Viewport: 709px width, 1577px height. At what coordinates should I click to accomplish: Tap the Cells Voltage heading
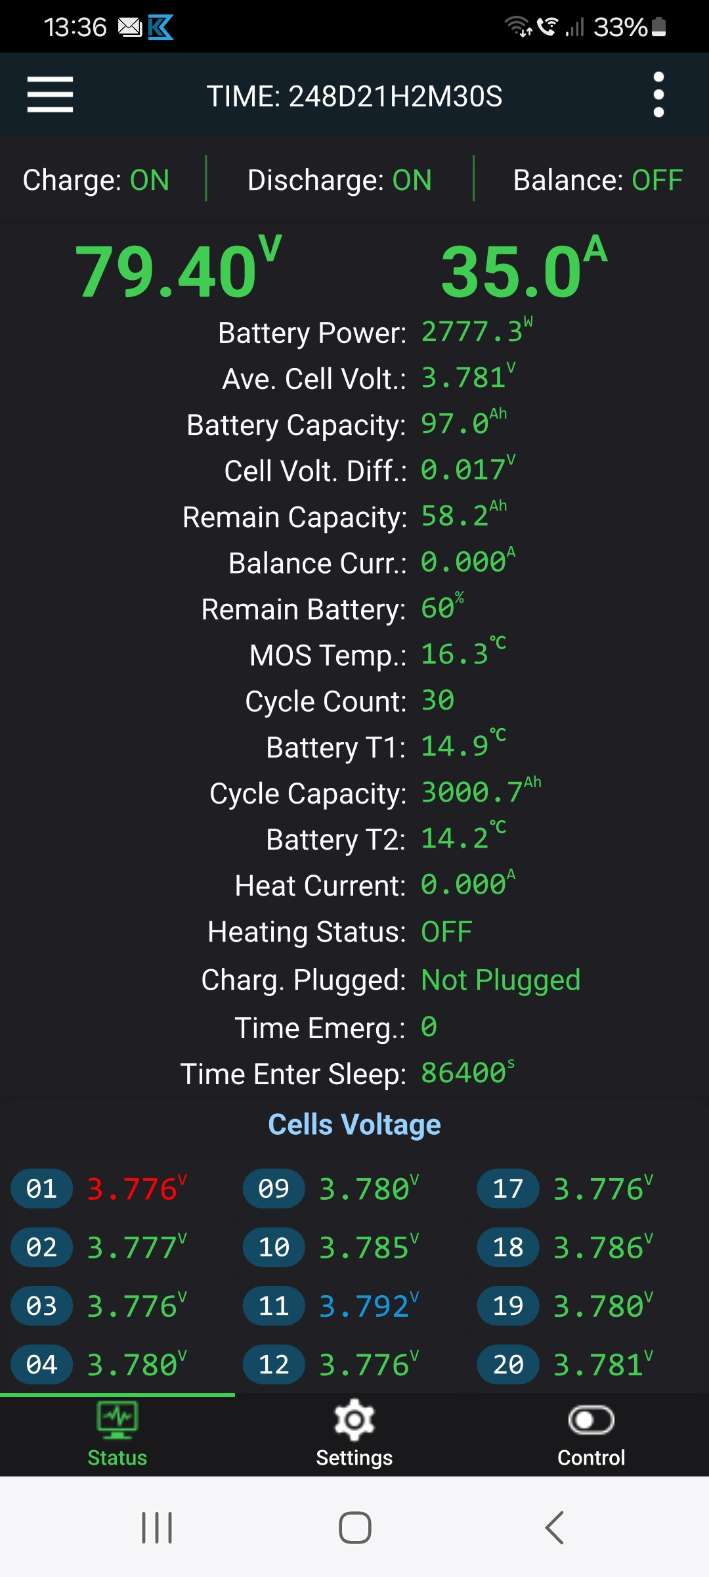(x=354, y=1124)
